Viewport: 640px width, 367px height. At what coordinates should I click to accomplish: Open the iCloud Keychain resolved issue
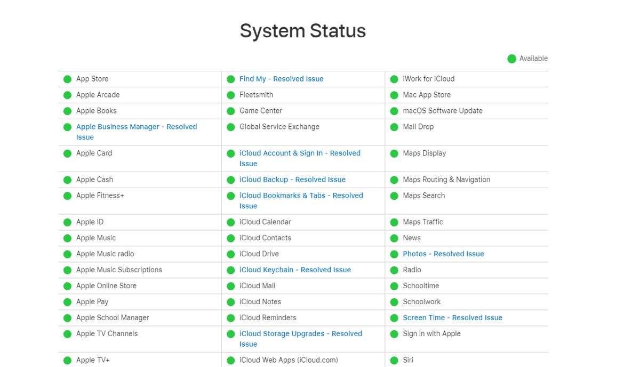pyautogui.click(x=295, y=270)
